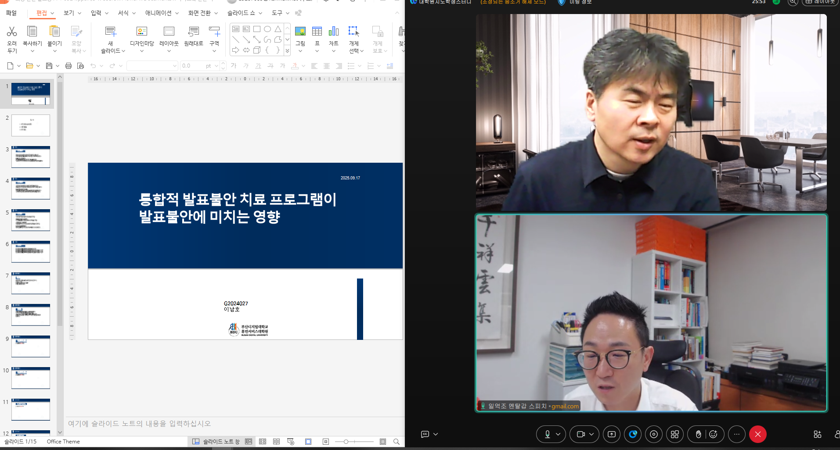Click the Save floppy disk icon

point(49,66)
